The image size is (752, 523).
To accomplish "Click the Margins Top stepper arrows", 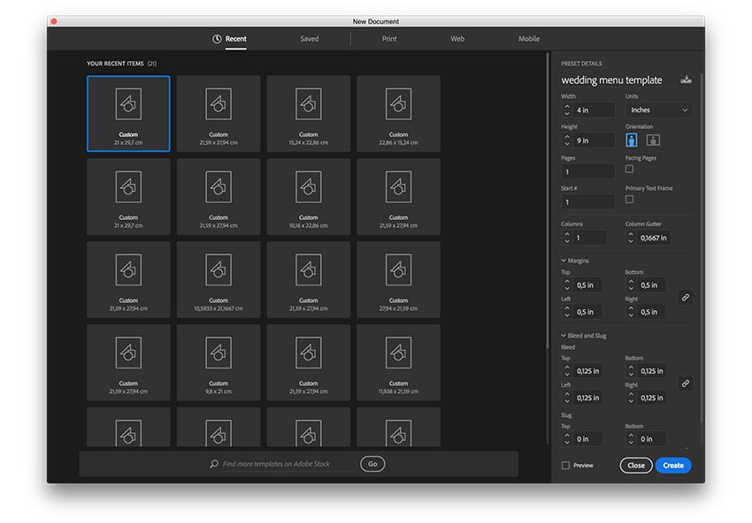I will tap(567, 285).
